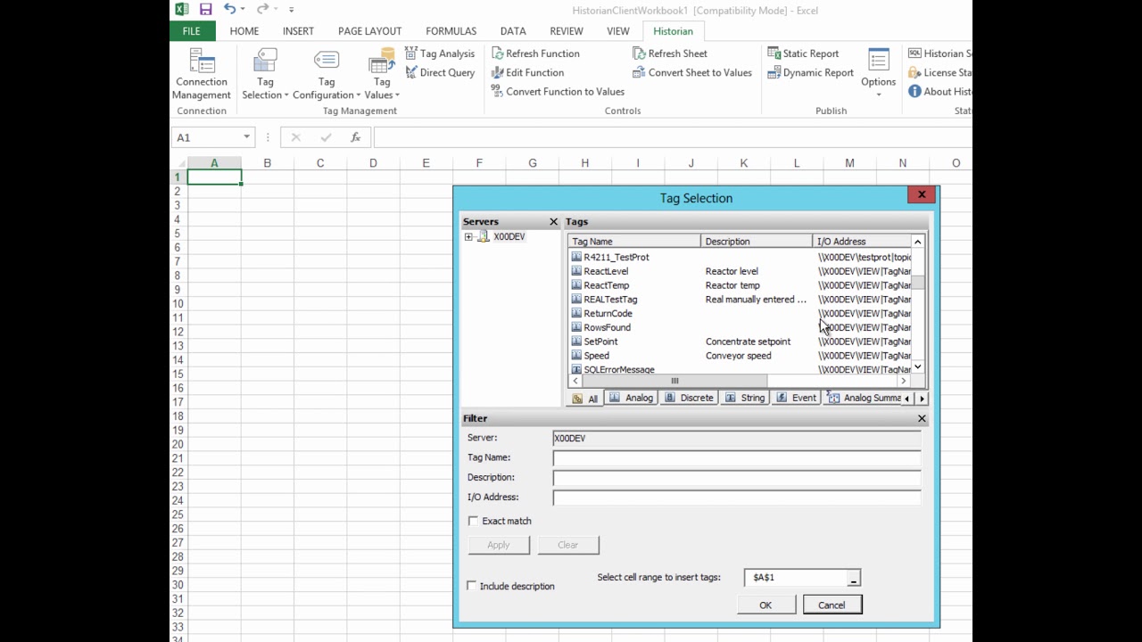Collapse the Servers pane with its X
Screen dimensions: 1142x642
[553, 221]
